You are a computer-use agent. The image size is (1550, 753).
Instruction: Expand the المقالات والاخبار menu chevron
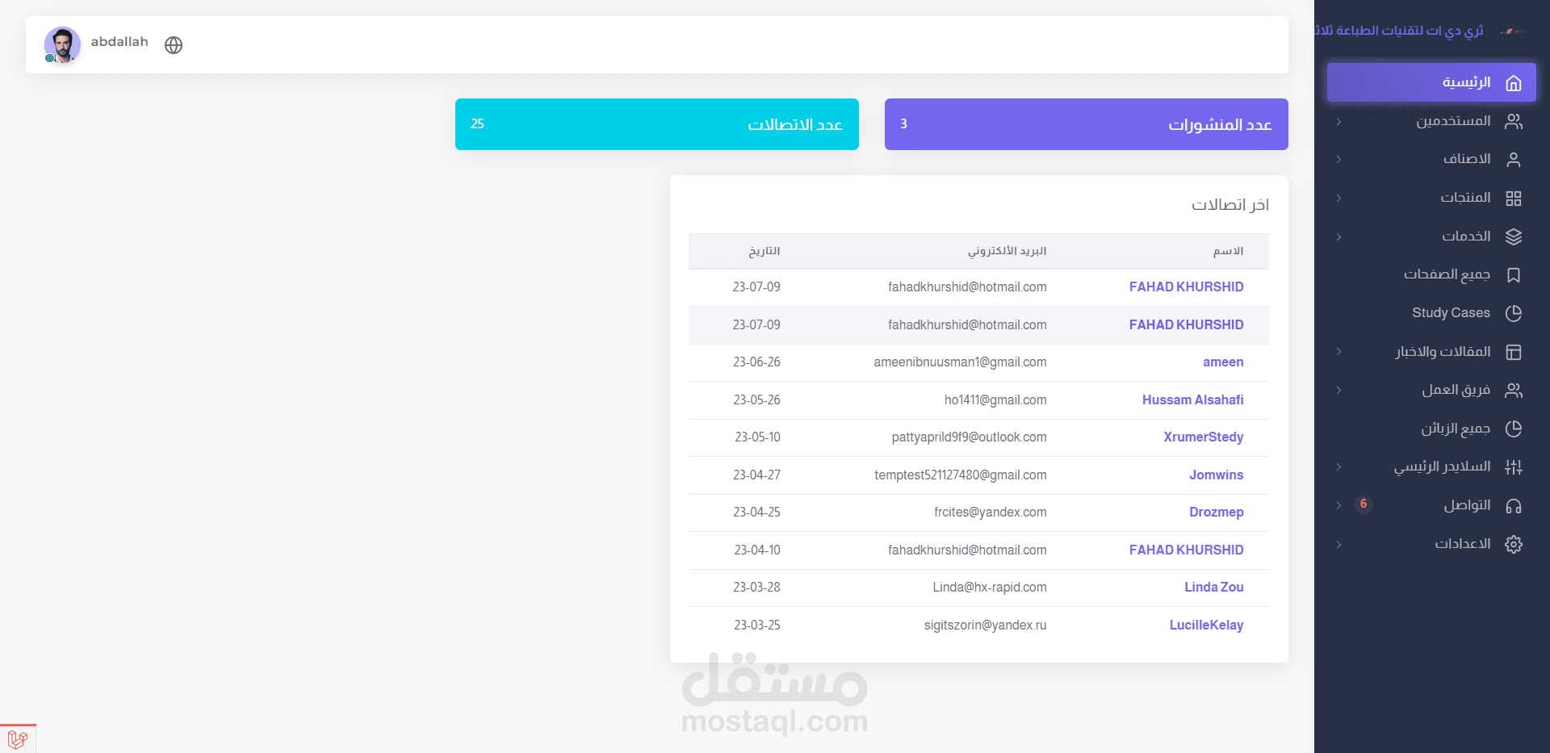click(x=1338, y=351)
